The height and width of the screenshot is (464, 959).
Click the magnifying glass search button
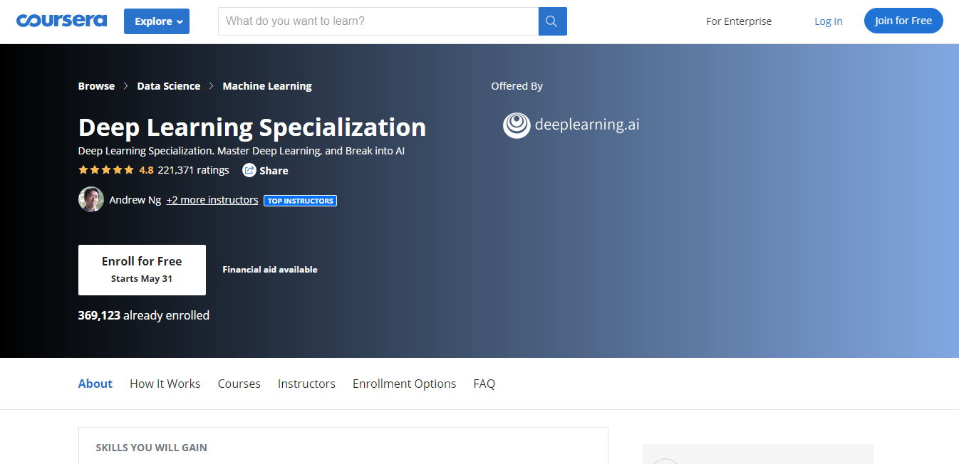click(x=552, y=21)
